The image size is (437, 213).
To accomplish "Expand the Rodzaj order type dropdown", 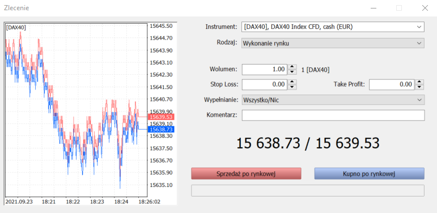I will tap(333, 43).
